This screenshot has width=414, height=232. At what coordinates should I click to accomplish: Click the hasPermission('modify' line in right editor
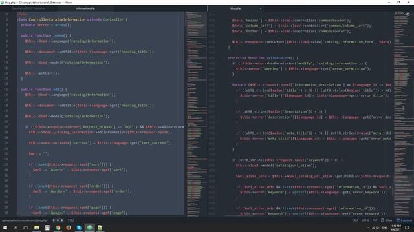(x=299, y=63)
